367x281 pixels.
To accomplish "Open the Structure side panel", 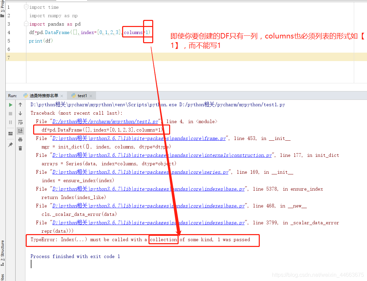I will click(2, 253).
